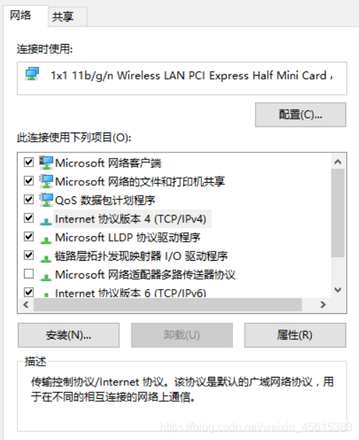This screenshot has width=359, height=440.
Task: Click the Microsoft 网络客户端 icon
Action: point(46,163)
